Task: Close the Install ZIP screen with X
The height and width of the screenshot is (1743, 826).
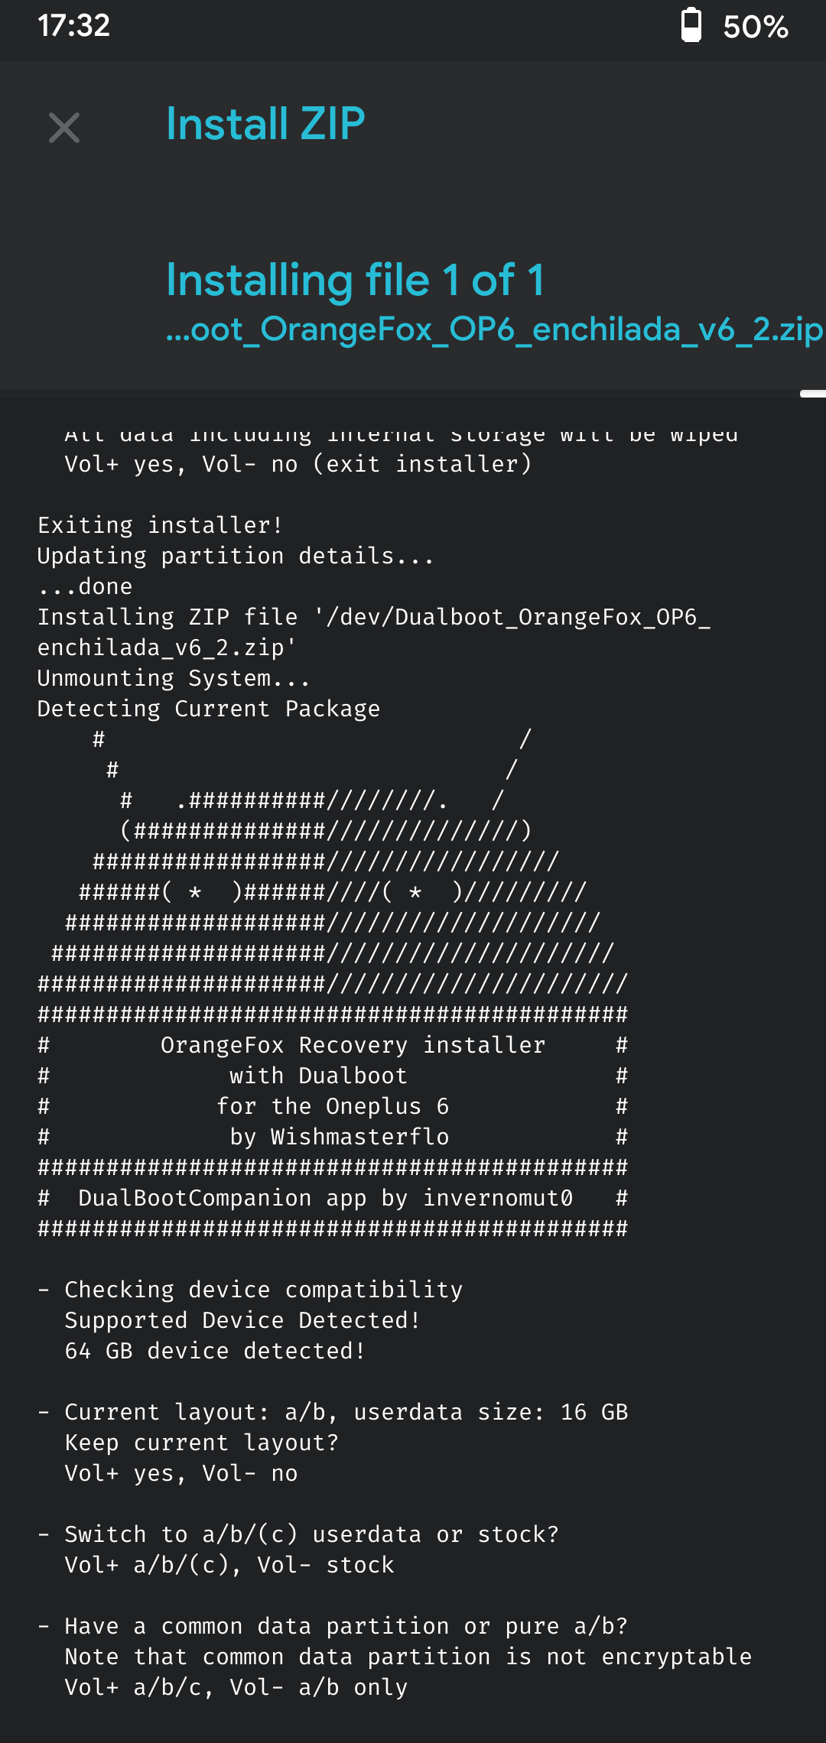Action: [x=64, y=128]
